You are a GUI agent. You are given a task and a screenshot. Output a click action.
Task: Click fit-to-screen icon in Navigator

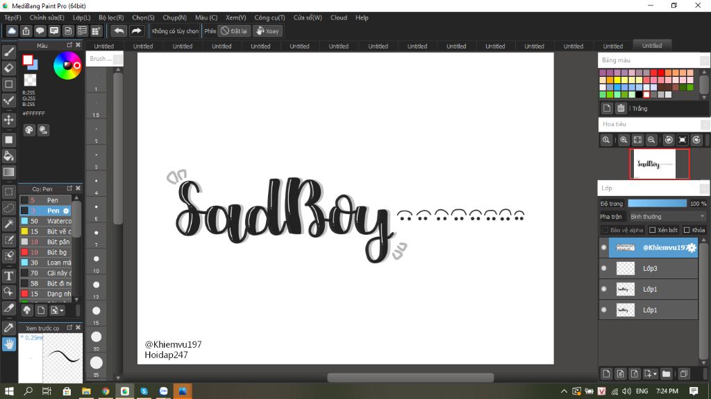coord(637,140)
